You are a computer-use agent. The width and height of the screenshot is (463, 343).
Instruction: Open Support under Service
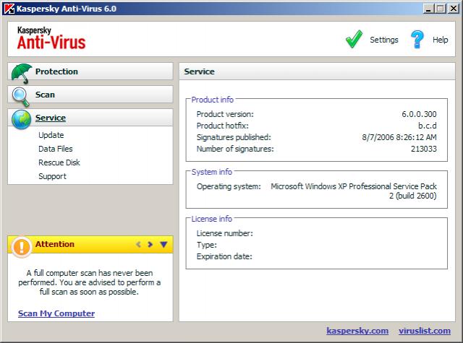click(52, 176)
